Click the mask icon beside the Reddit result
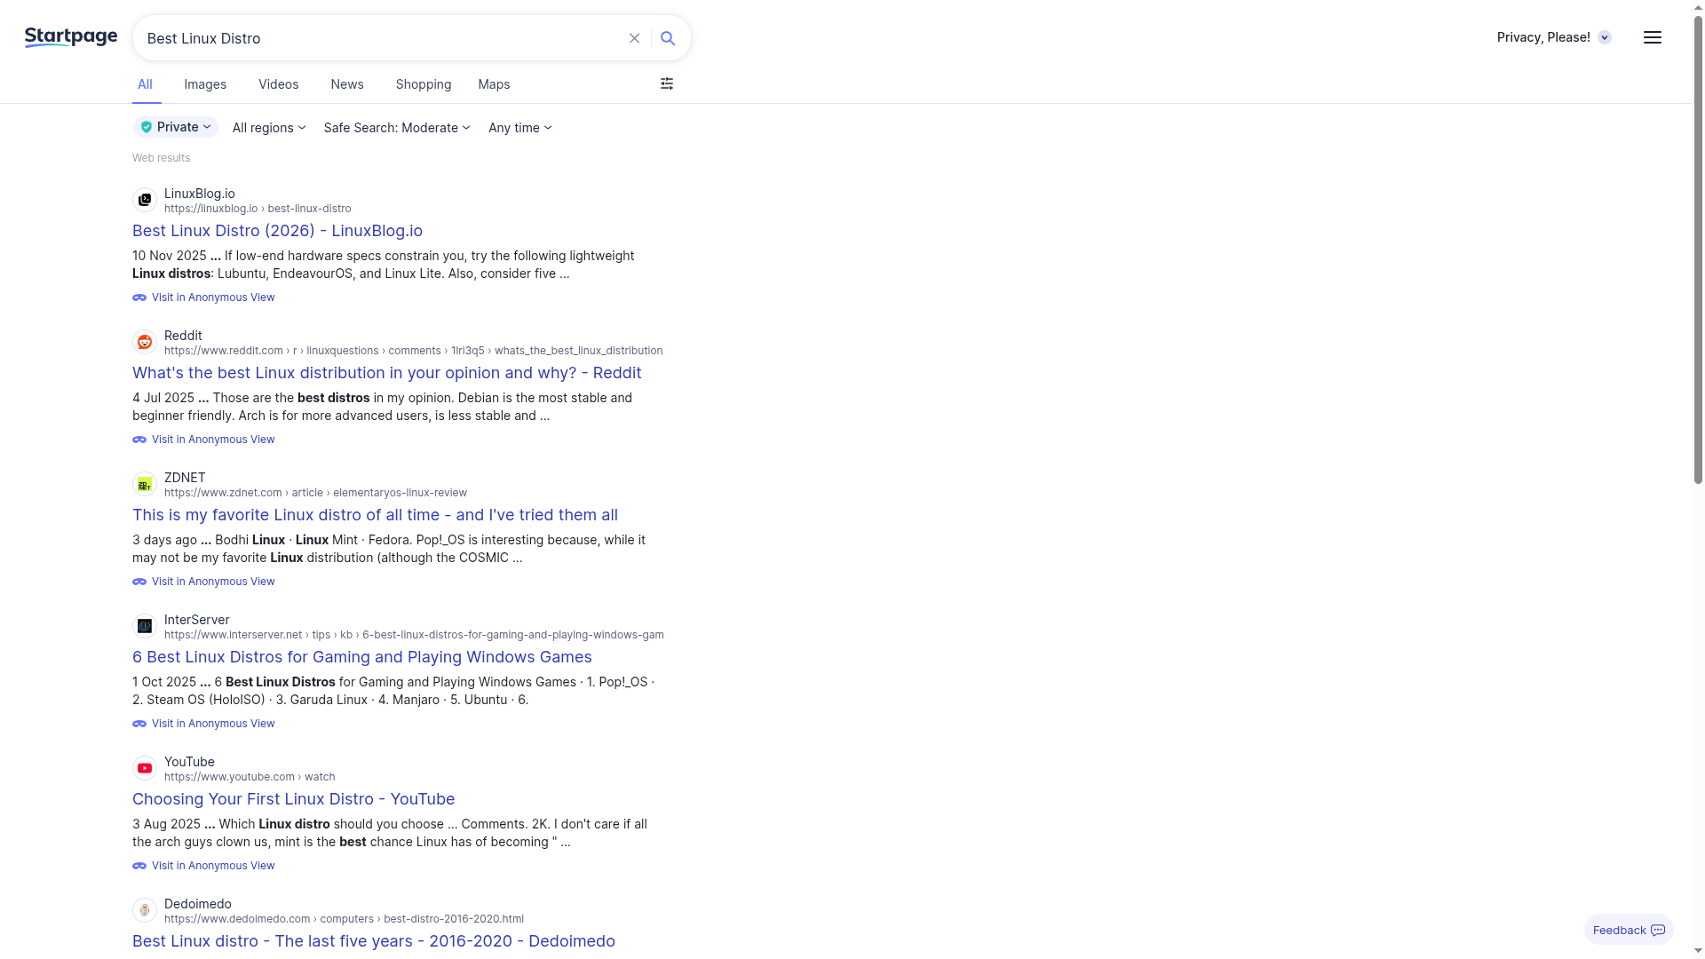The height and width of the screenshot is (959, 1705). [139, 439]
